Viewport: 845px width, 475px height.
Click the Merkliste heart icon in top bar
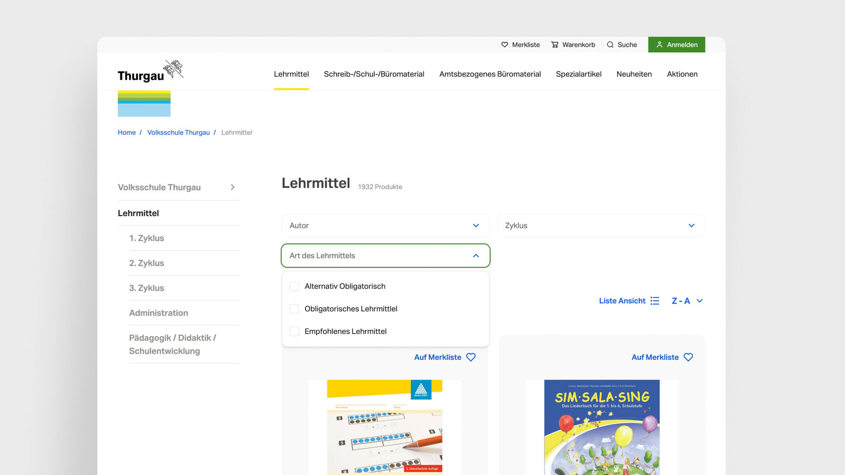point(504,45)
